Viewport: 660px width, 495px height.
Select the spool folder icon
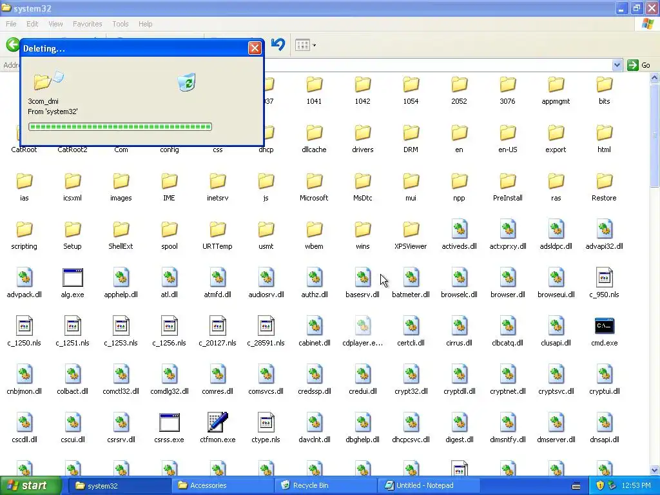[x=170, y=229]
